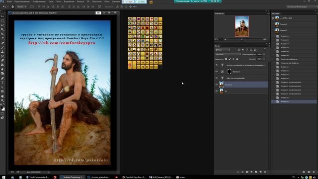Image resolution: width=318 pixels, height=179 pixels.
Task: Delete layer using trash icon
Action: coord(265,172)
